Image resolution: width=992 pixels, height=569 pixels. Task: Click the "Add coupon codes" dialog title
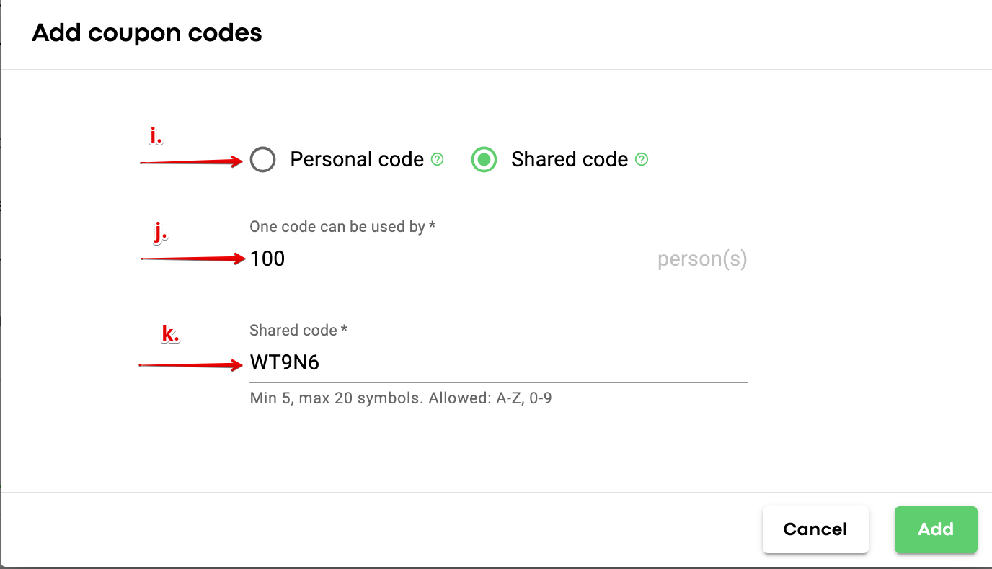point(147,33)
